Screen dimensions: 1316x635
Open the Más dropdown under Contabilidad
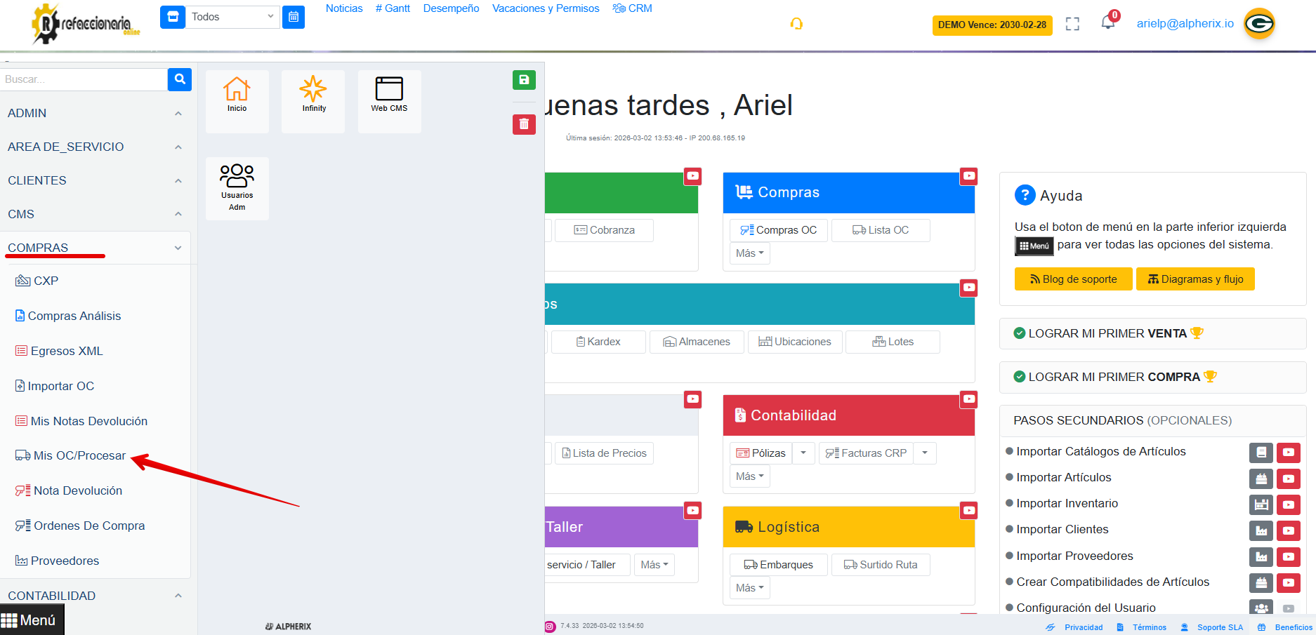[749, 476]
